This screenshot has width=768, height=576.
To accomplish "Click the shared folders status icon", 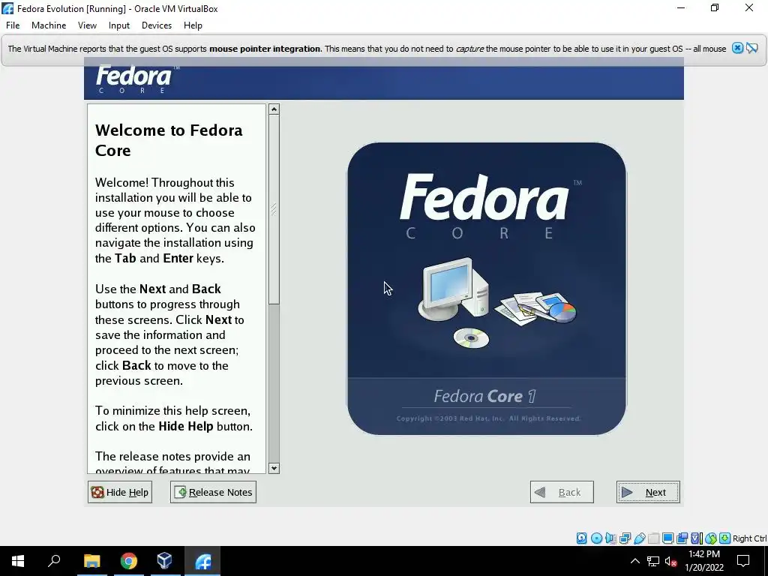I will (653, 538).
